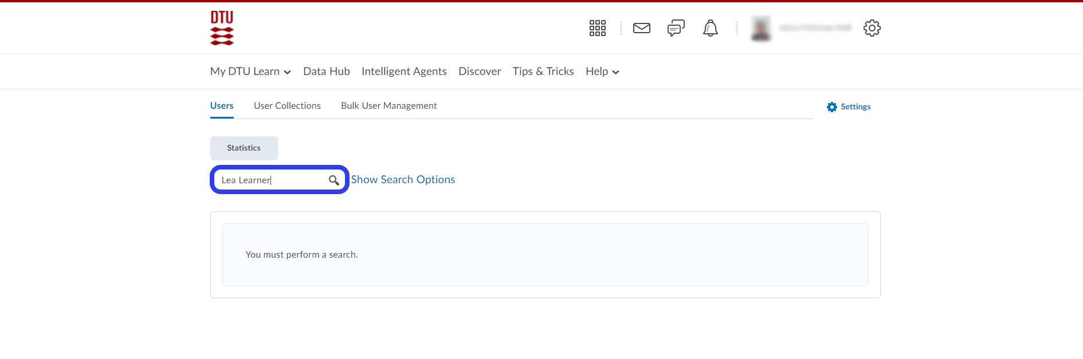Open the notifications bell icon
1083x359 pixels.
coord(710,28)
